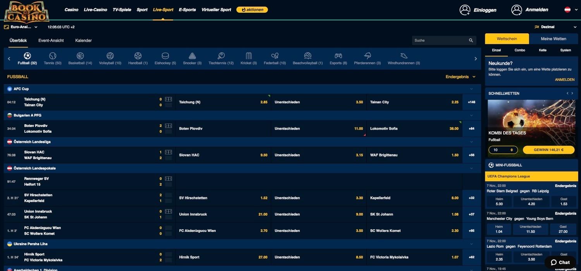Open the Endergebnis market dropdown

(x=460, y=77)
